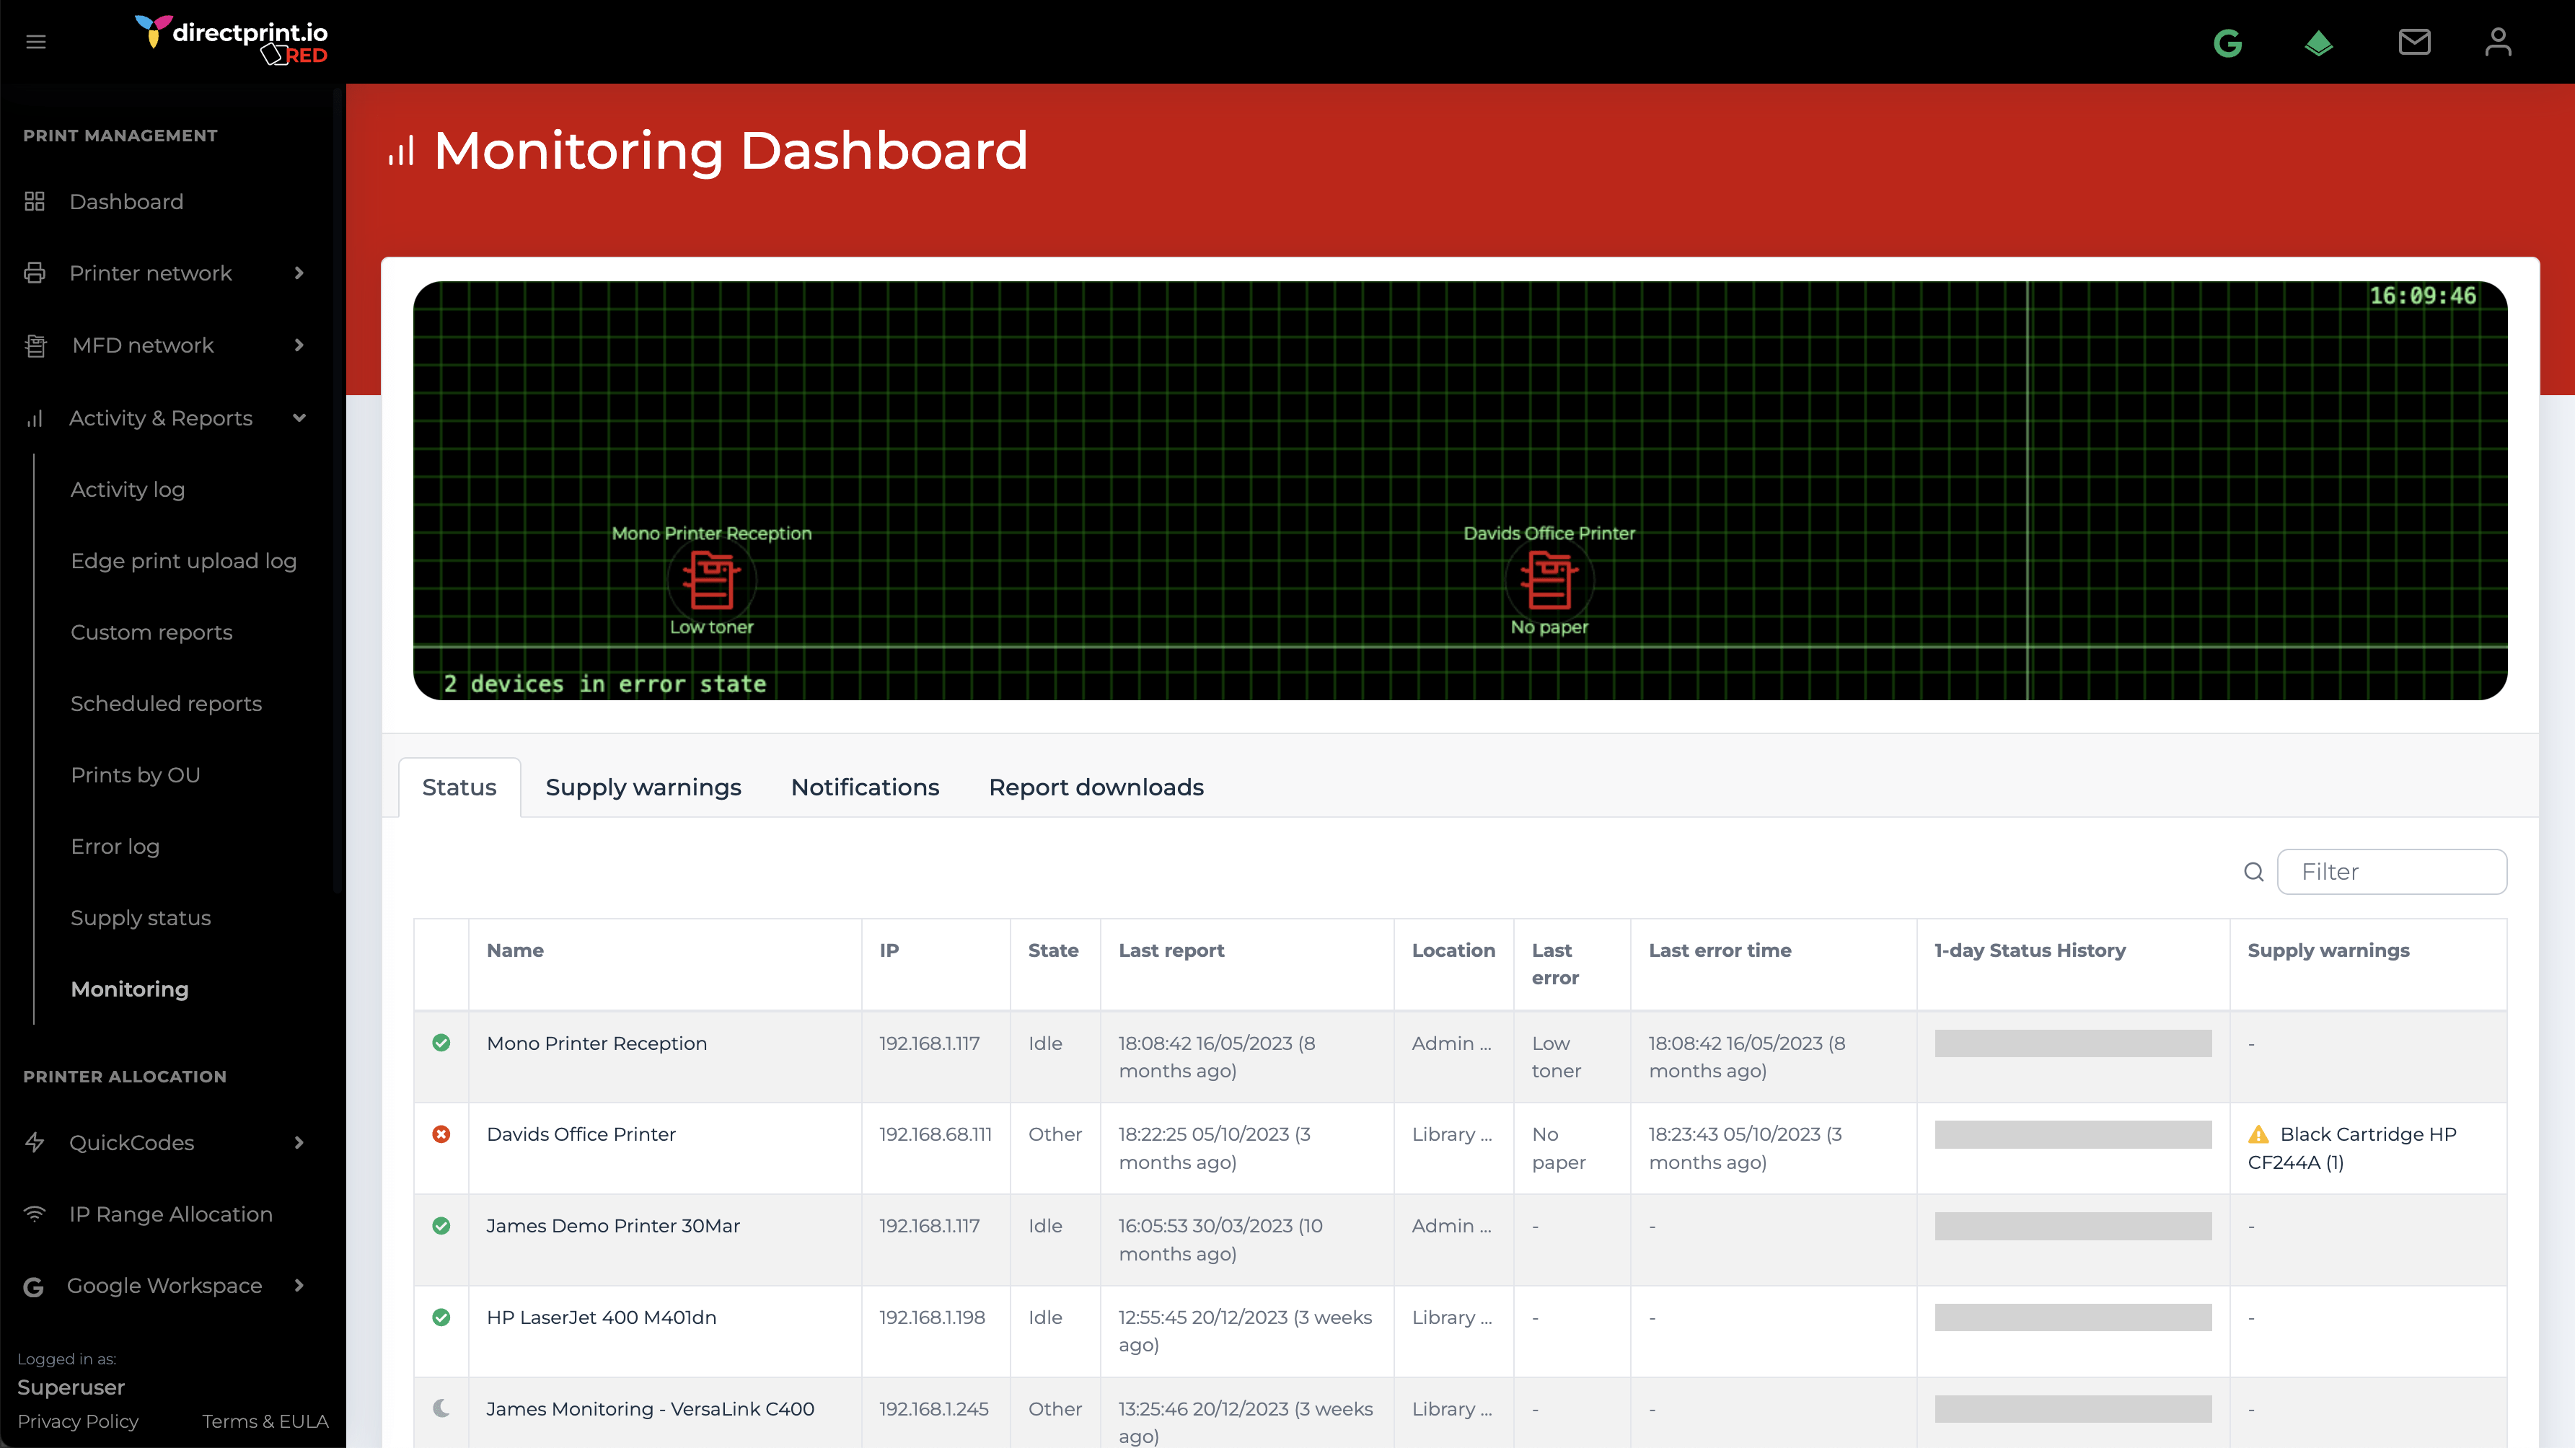
Task: Select the Mono Printer Reception radar icon
Action: click(710, 580)
